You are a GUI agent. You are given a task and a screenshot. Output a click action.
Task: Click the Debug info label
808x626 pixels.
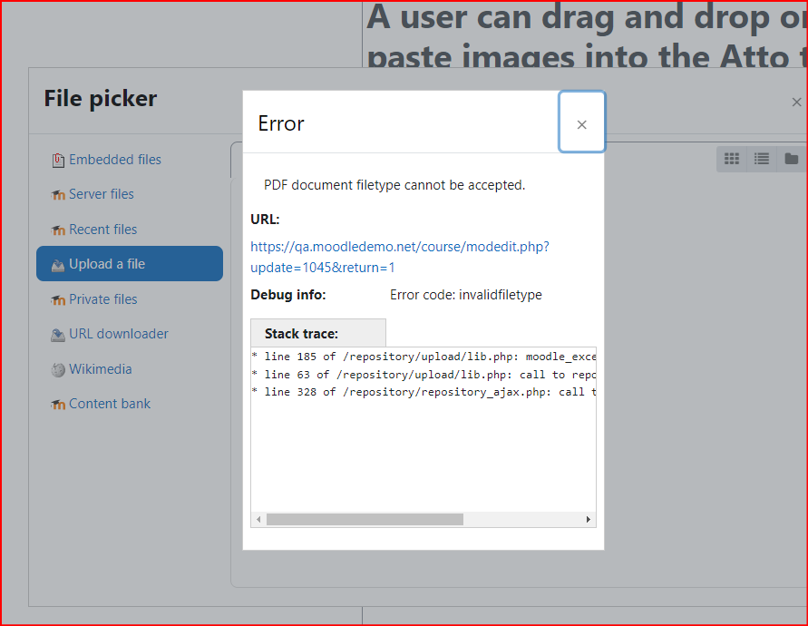288,295
